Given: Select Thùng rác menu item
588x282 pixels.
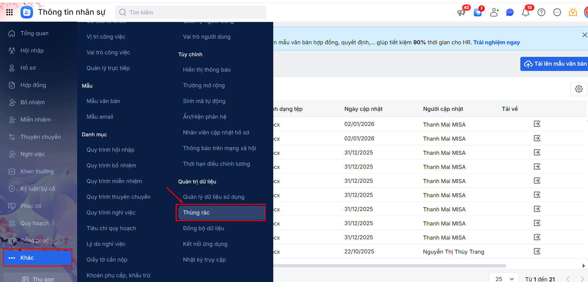Looking at the screenshot, I should point(221,213).
